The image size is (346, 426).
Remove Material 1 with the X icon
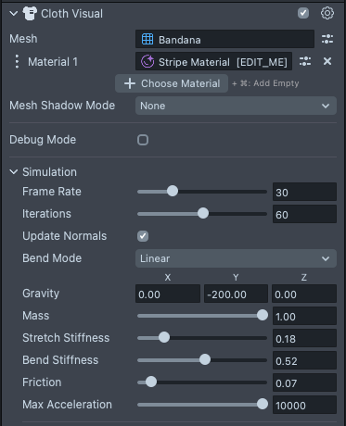coord(327,61)
